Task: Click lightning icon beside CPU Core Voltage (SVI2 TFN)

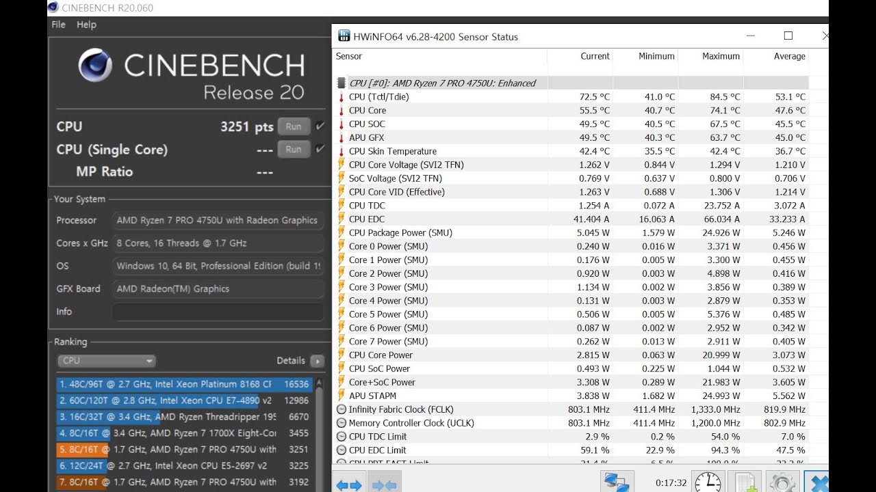Action: 342,165
